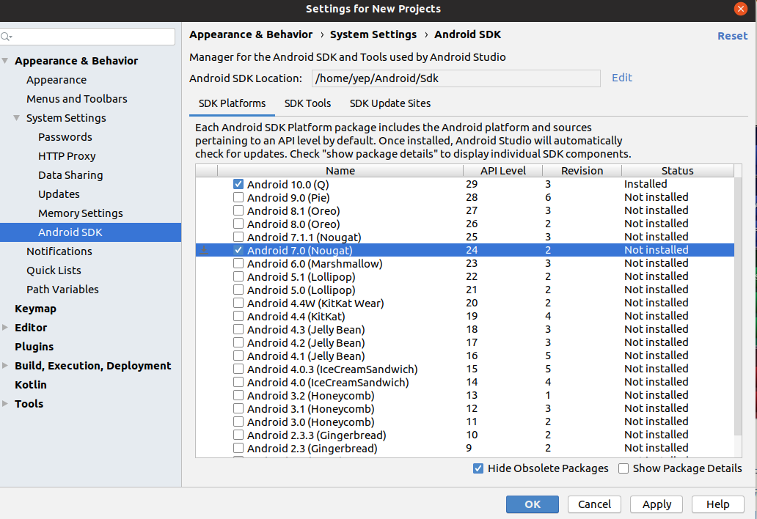Viewport: 757px width, 519px height.
Task: Open Kotlin settings
Action: [x=30, y=385]
